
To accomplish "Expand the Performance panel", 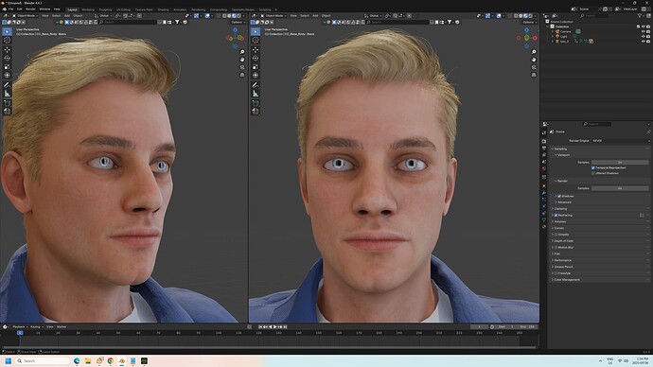I will pyautogui.click(x=562, y=260).
